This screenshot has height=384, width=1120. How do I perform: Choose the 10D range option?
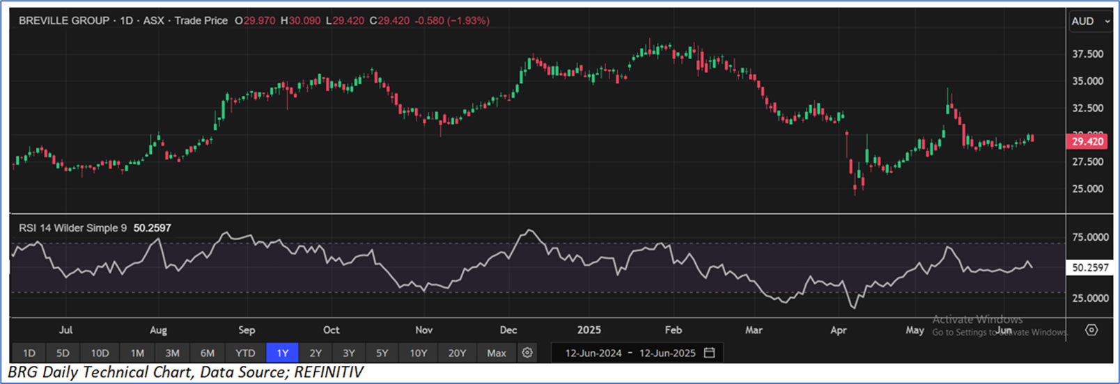pyautogui.click(x=100, y=353)
